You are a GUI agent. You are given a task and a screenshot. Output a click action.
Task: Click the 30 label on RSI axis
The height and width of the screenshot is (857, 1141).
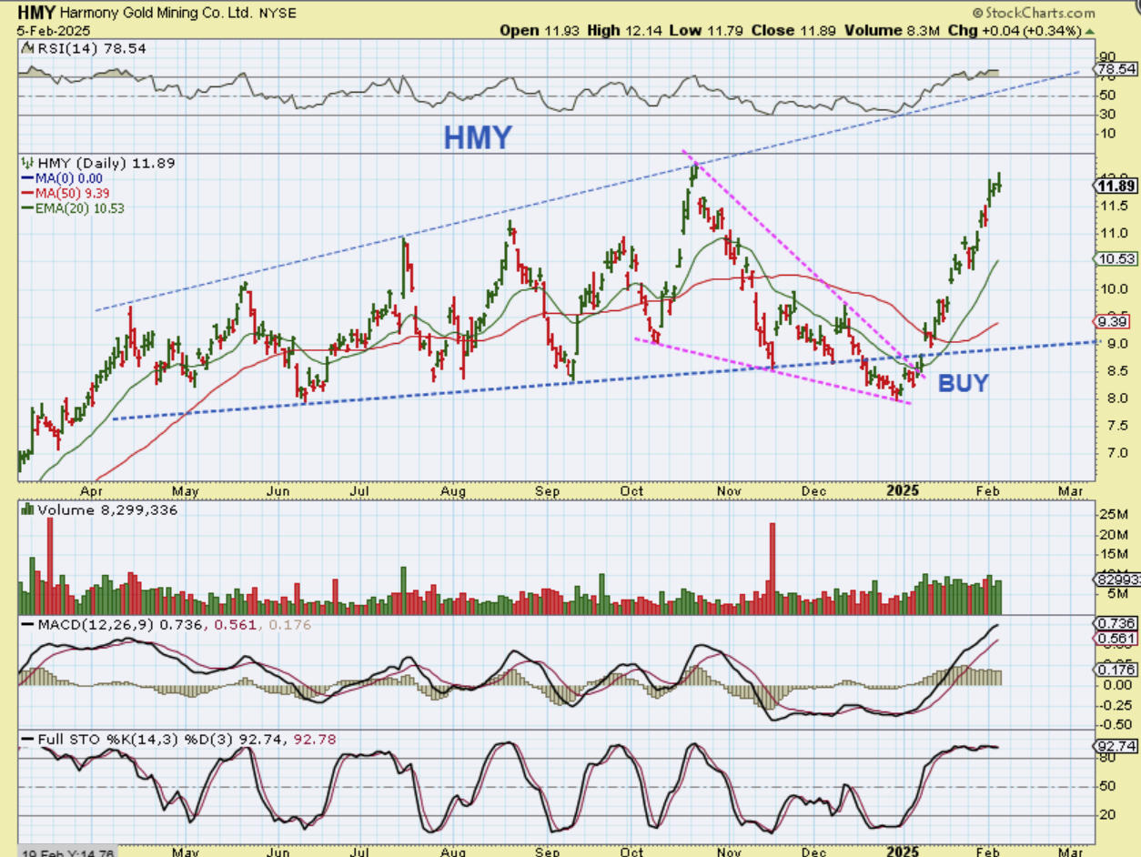tap(1106, 115)
